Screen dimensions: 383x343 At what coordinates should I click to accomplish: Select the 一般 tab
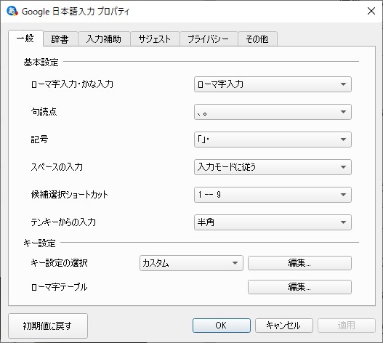pos(25,39)
